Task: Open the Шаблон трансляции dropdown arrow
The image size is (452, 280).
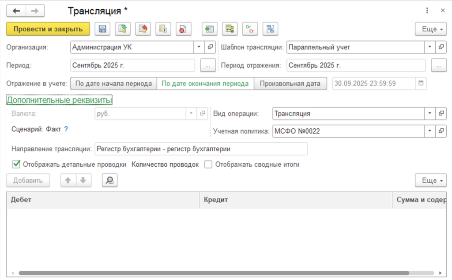Action: 429,47
